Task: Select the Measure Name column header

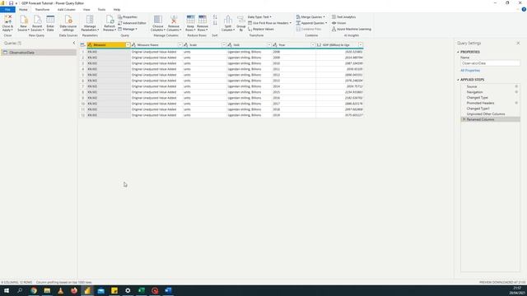Action: coord(156,45)
